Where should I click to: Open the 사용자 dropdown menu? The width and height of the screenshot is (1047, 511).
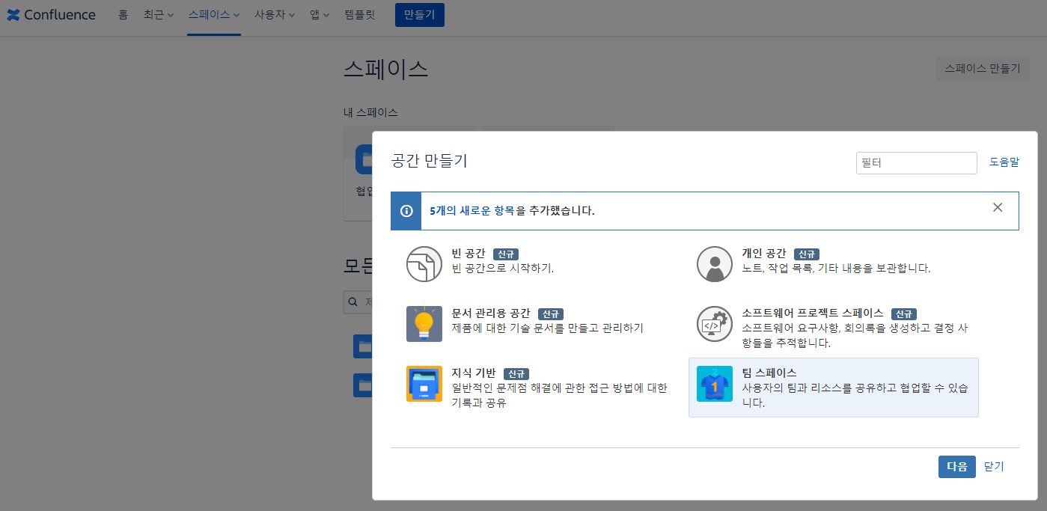tap(275, 15)
